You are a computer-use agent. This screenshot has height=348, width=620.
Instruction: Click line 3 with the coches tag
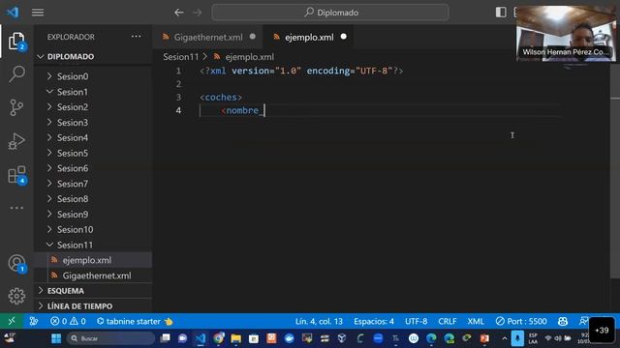(221, 97)
